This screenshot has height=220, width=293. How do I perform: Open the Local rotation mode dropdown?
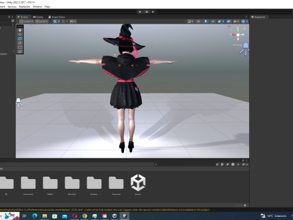pos(42,21)
